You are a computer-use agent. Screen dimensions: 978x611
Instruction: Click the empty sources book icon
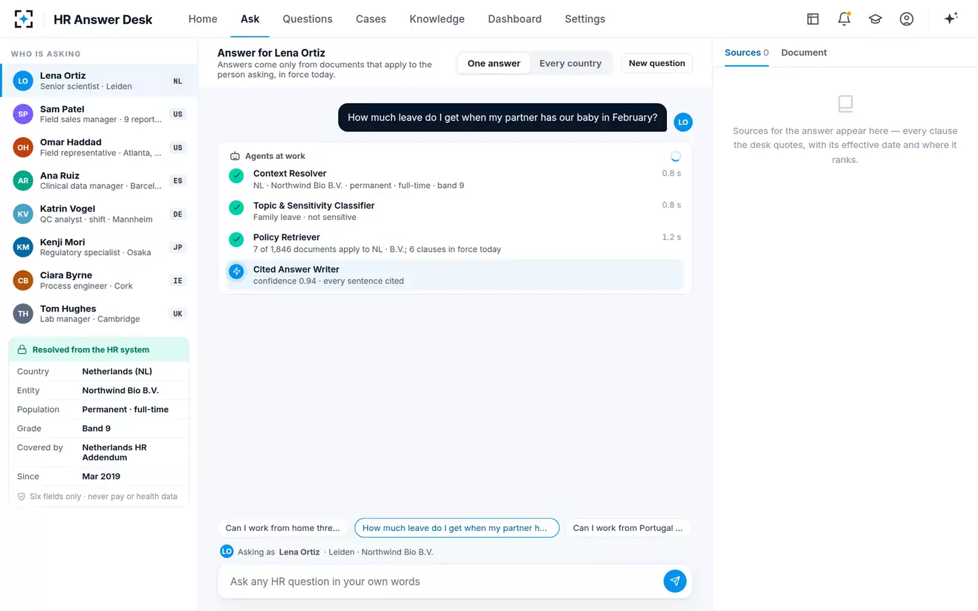click(x=846, y=104)
